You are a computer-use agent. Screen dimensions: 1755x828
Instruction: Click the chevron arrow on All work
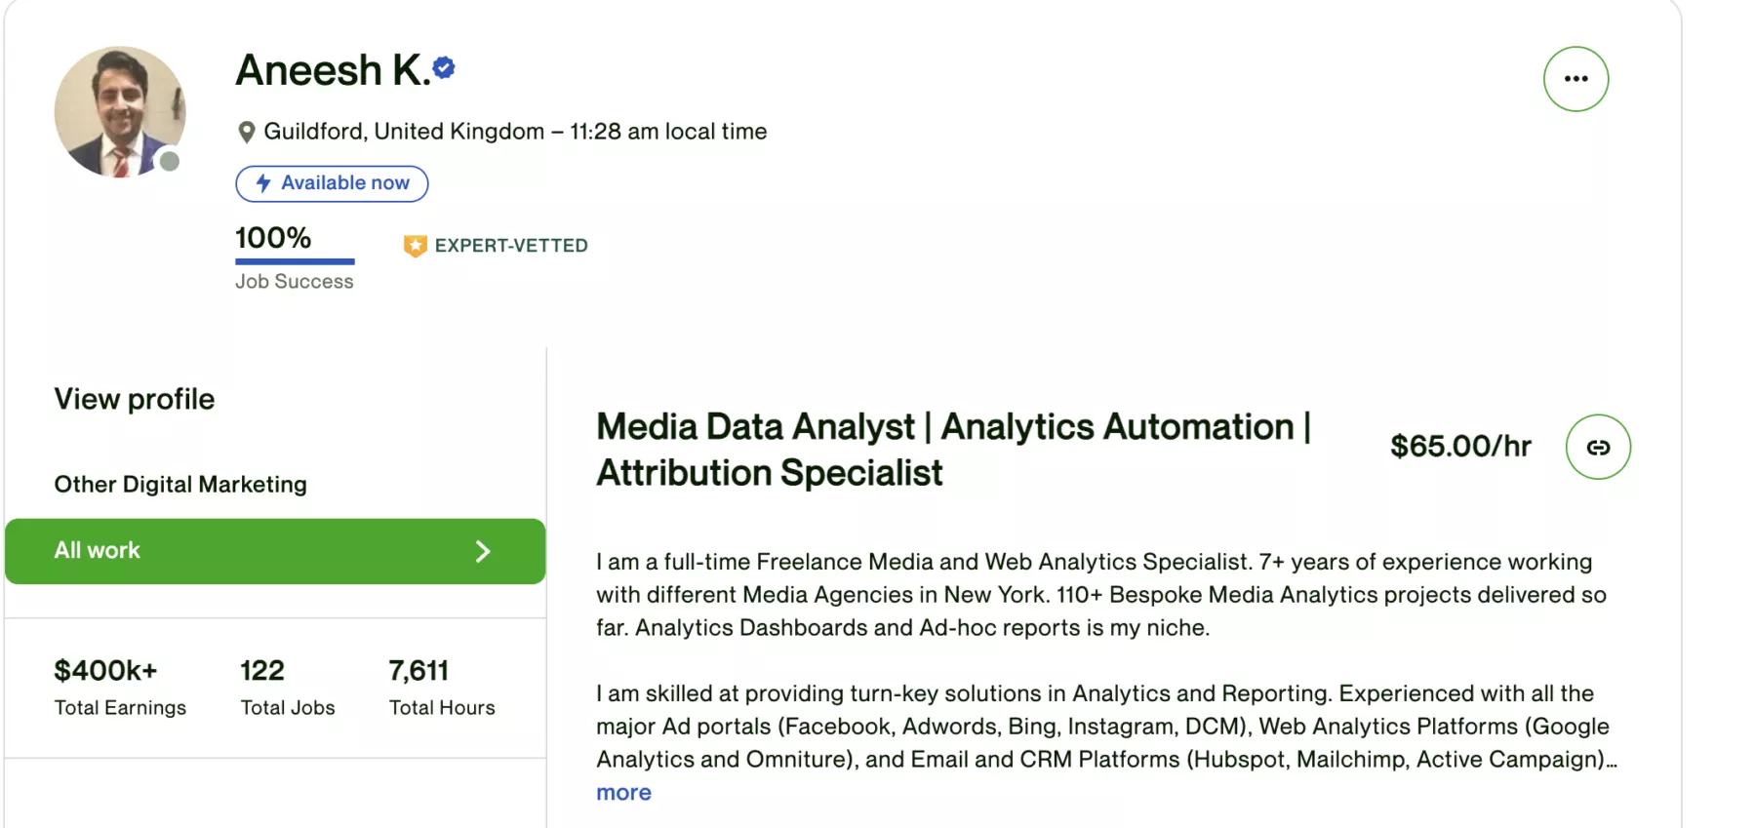pyautogui.click(x=482, y=552)
